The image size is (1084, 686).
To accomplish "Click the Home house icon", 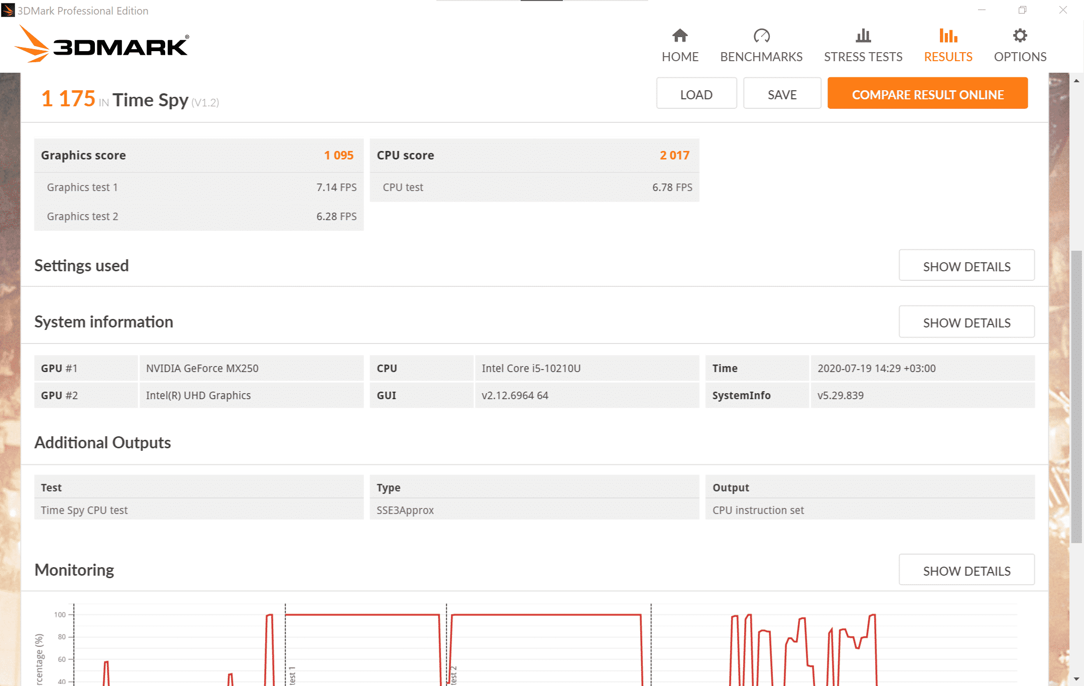I will tap(680, 36).
